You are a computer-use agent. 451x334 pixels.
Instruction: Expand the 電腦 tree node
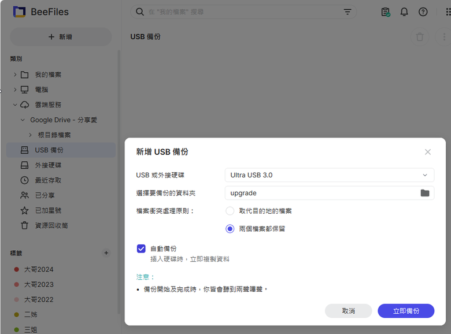pos(15,90)
